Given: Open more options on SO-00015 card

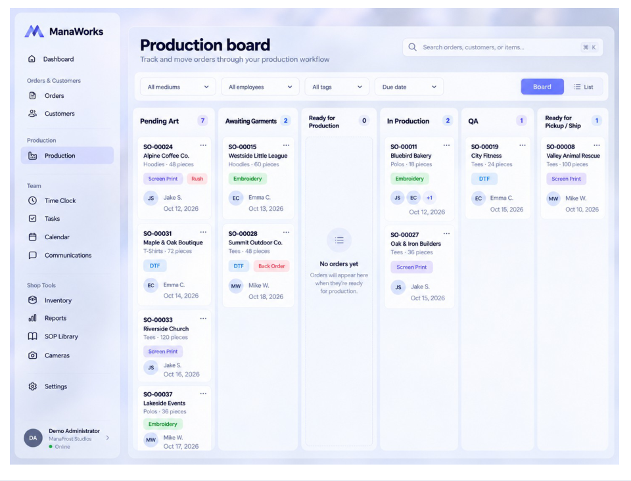Looking at the screenshot, I should (x=286, y=146).
